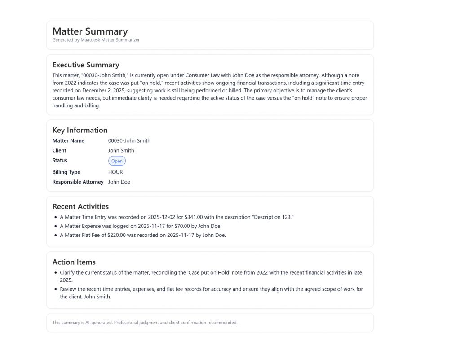
Task: Select the "Recent Activities" heading
Action: pos(80,206)
